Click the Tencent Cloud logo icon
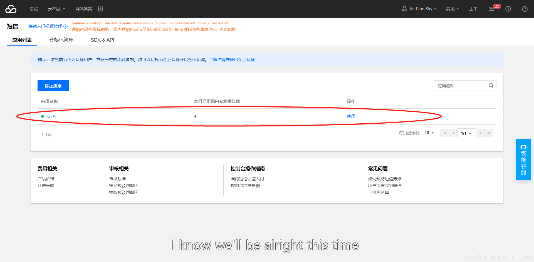 tap(11, 9)
